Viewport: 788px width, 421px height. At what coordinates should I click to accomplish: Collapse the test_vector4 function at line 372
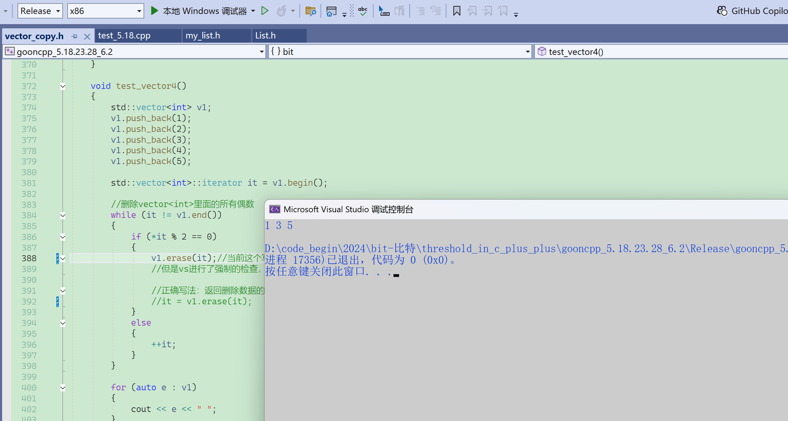[x=63, y=86]
